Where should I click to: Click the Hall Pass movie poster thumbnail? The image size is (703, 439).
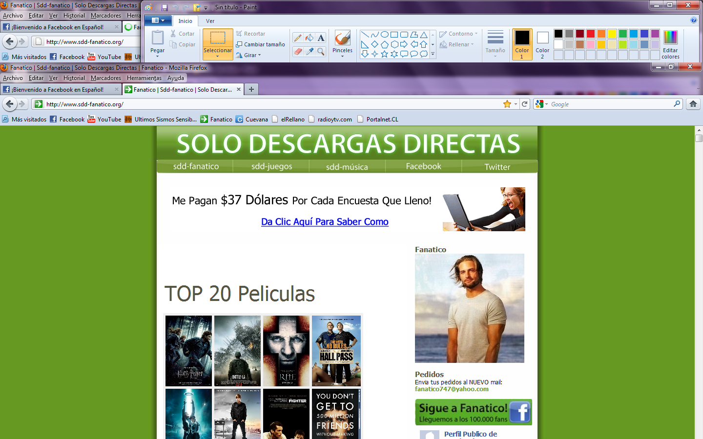(336, 351)
